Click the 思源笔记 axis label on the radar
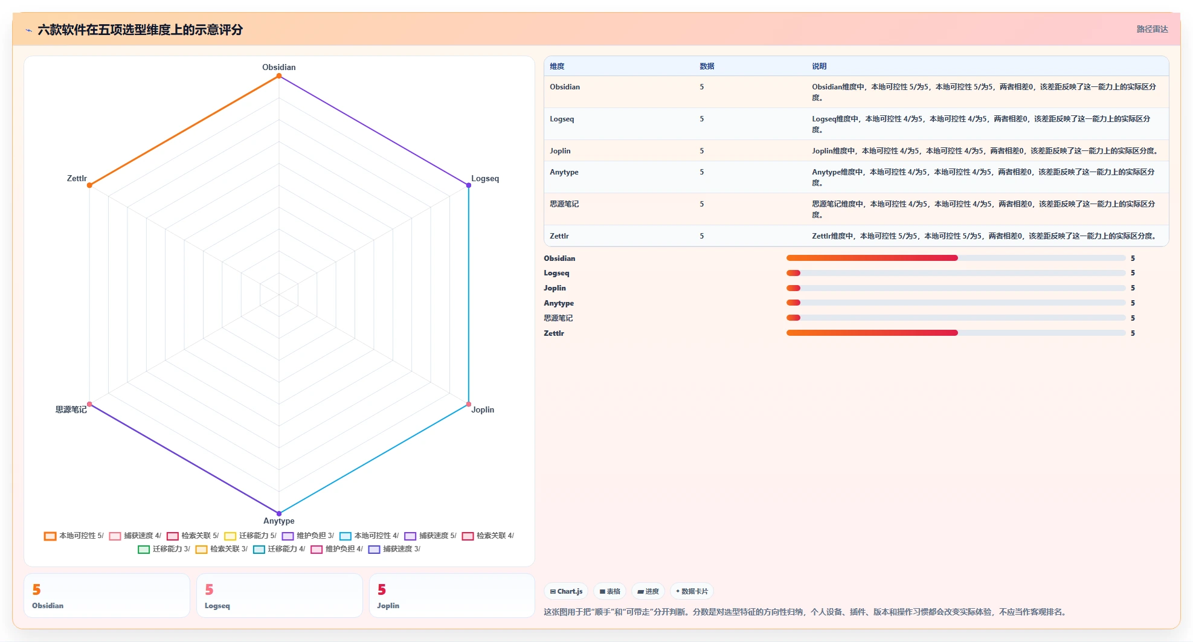1193x642 pixels. [x=71, y=409]
